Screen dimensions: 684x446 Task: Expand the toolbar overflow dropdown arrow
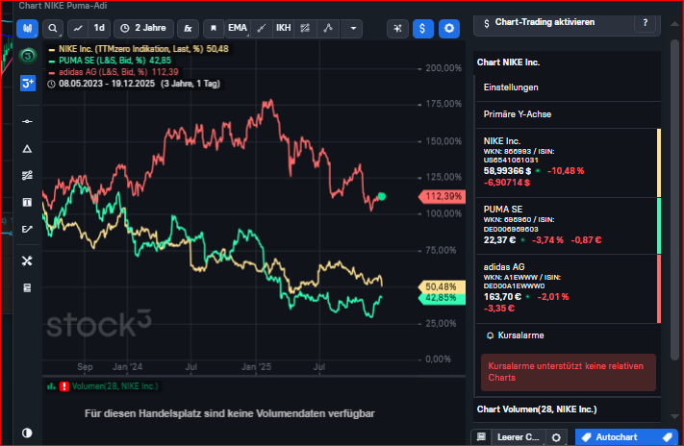tap(353, 28)
